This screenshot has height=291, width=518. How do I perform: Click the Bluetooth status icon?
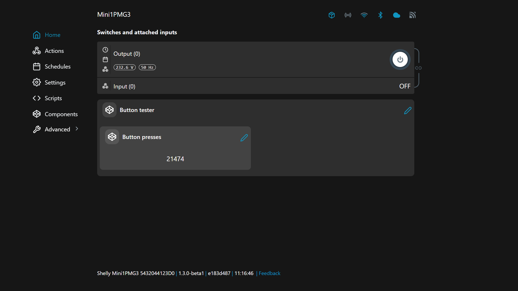380,15
